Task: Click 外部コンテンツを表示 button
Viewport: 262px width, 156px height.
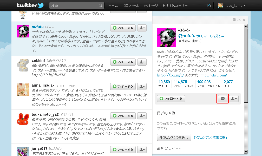Action: [174, 138]
